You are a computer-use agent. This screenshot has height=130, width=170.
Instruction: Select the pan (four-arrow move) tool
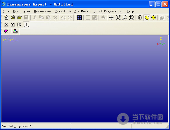coord(111,17)
